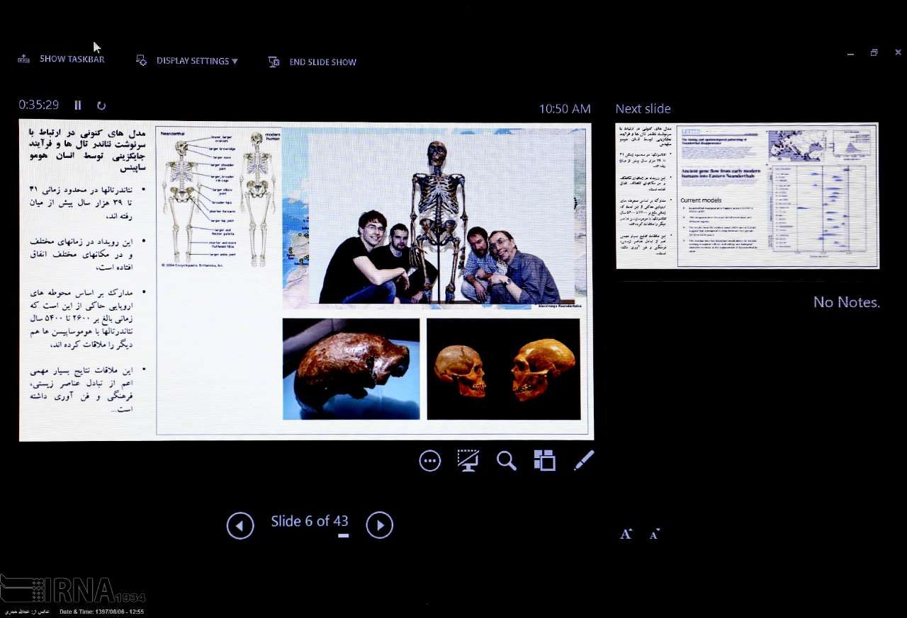Click the pen and laser pointer tools icon
This screenshot has height=618, width=907.
(x=583, y=461)
